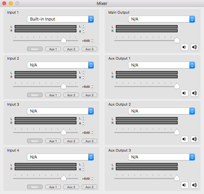This screenshot has height=194, width=204.
Task: Toggle Aux 3 routing for Input 1
Action: click(89, 49)
